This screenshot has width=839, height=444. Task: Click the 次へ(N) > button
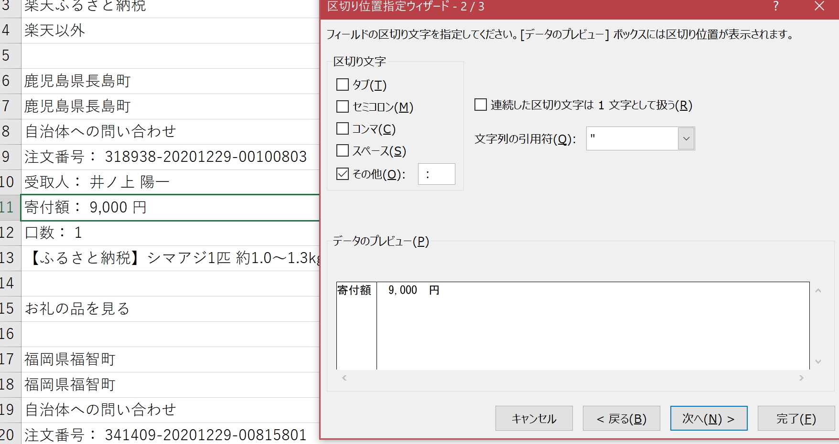click(x=709, y=419)
